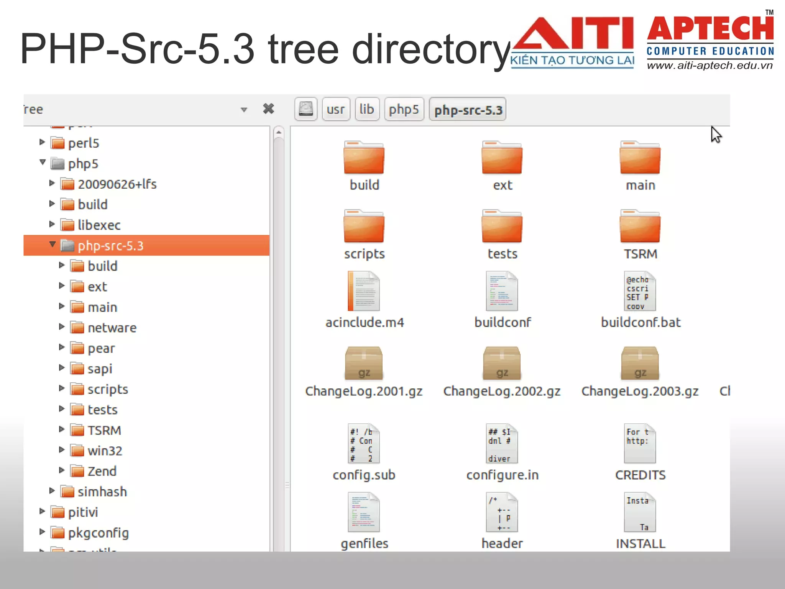Expand the sapi tree node
This screenshot has height=589, width=785.
coord(62,368)
